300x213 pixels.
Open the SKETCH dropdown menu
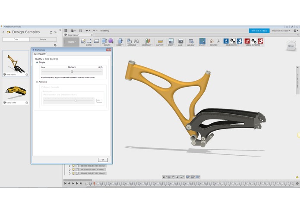click(x=89, y=45)
